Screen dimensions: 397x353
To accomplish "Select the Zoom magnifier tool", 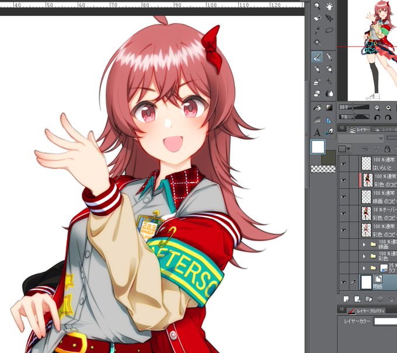I will click(317, 6).
